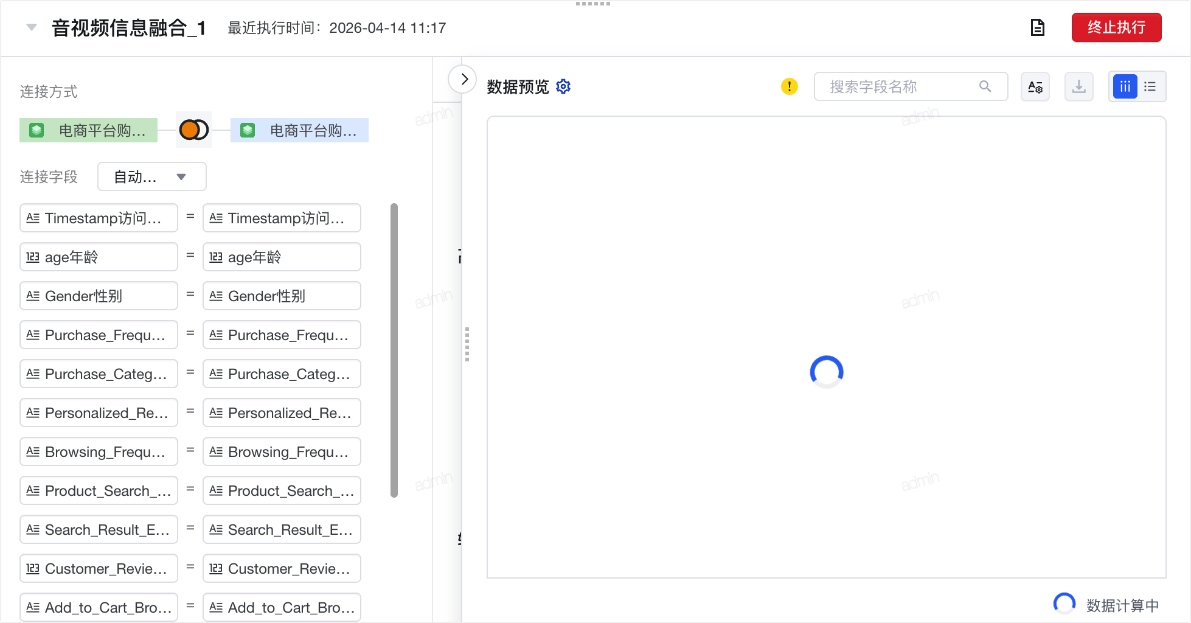Click right Timestamp访问 join field
The width and height of the screenshot is (1191, 623).
click(x=282, y=218)
